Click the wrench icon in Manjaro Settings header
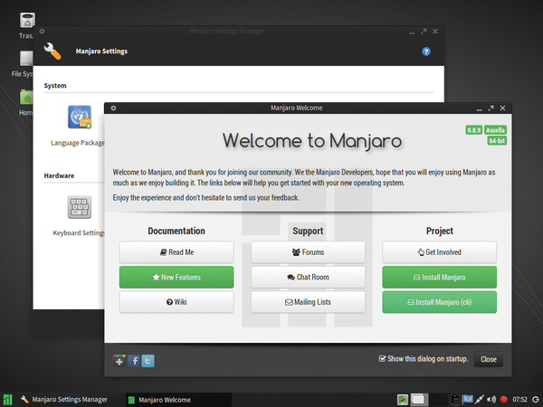 (x=52, y=51)
